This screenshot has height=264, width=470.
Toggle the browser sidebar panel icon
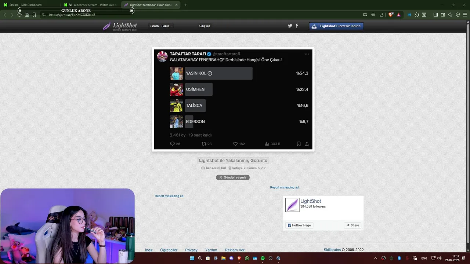pos(435,15)
